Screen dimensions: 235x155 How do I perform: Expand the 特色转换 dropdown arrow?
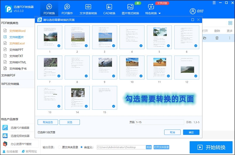tap(160, 13)
